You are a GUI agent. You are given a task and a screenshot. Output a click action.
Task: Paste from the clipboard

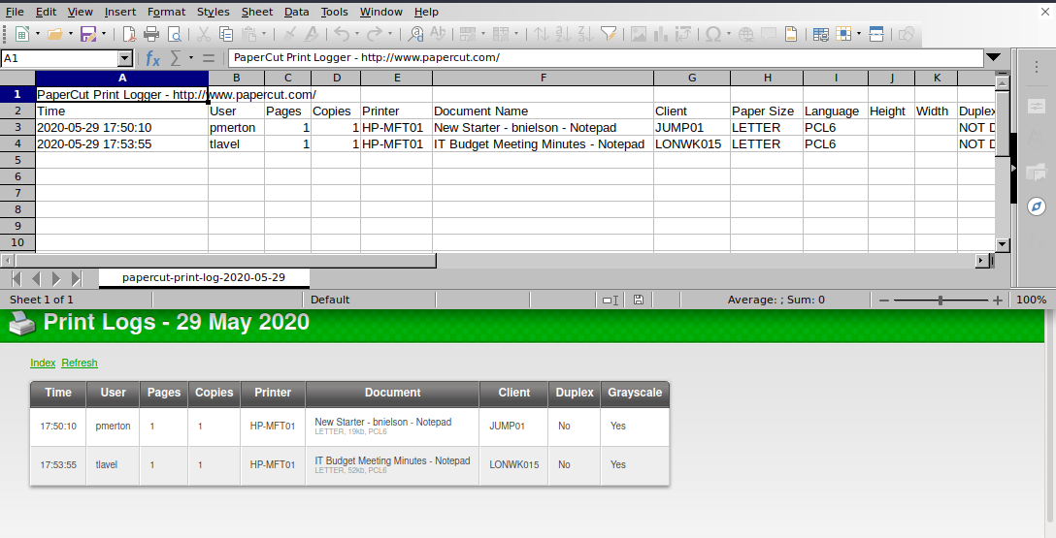(249, 34)
